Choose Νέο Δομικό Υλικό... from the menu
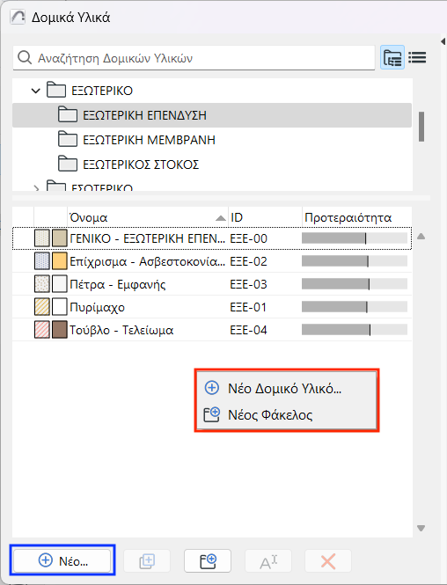 286,388
